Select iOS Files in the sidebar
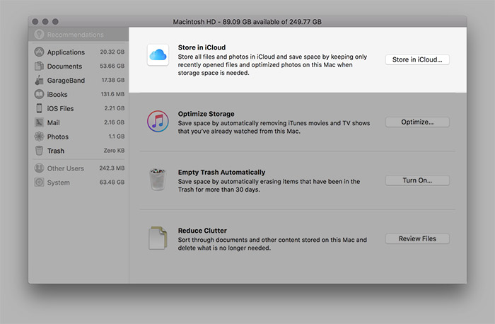 tap(79, 108)
